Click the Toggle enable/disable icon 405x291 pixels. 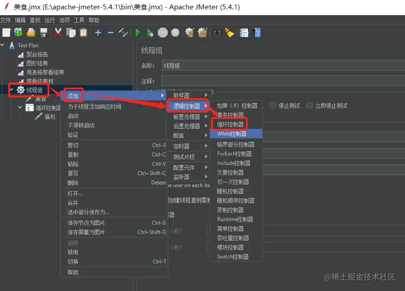(x=123, y=33)
